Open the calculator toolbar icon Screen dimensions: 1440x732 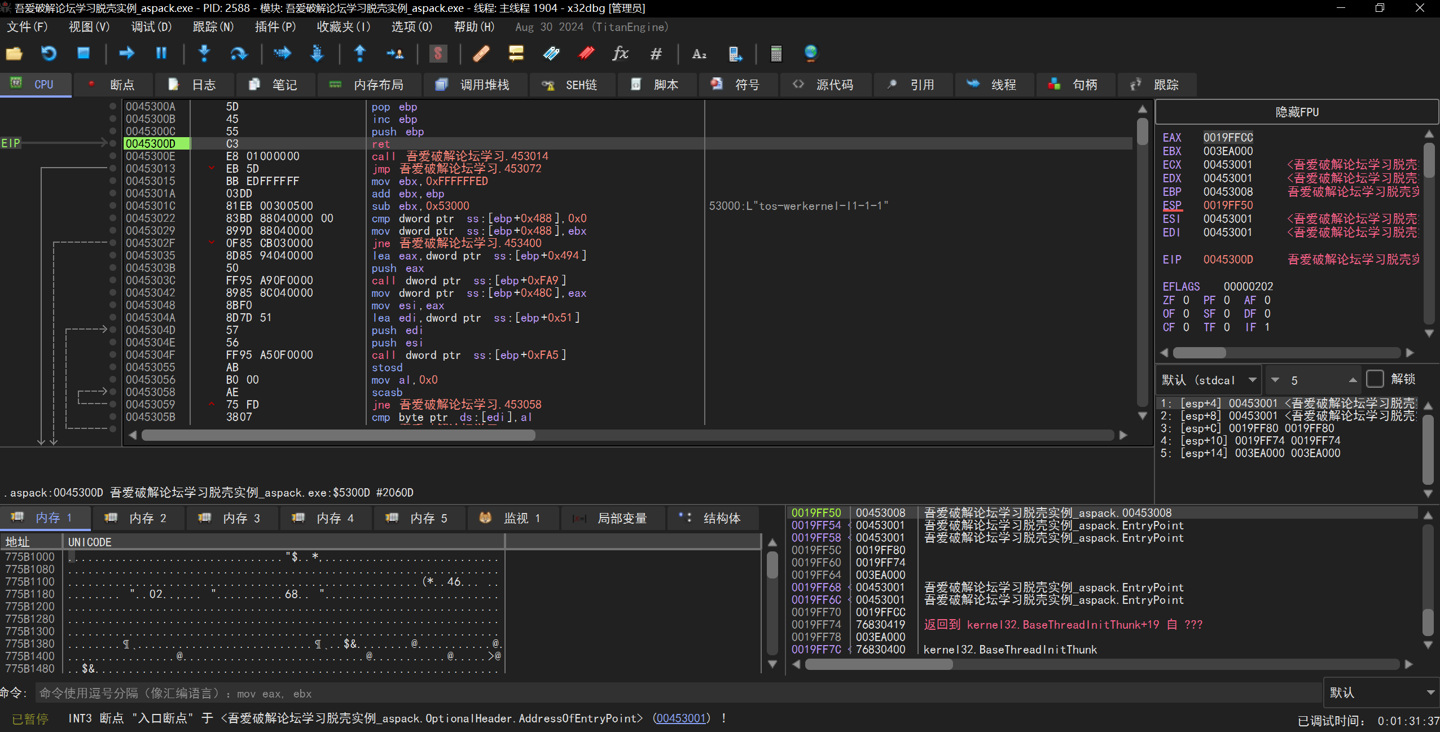(776, 54)
